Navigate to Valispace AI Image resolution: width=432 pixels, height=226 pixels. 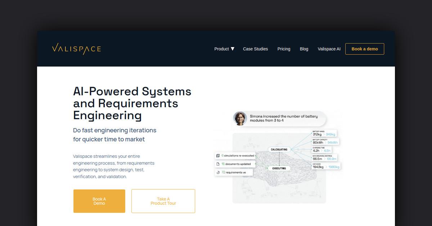pyautogui.click(x=329, y=49)
